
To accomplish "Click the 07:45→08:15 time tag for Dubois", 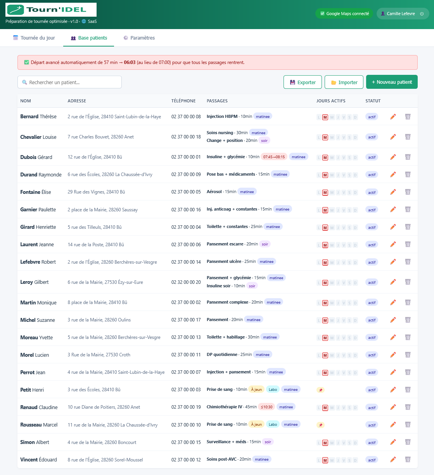I will pos(274,157).
